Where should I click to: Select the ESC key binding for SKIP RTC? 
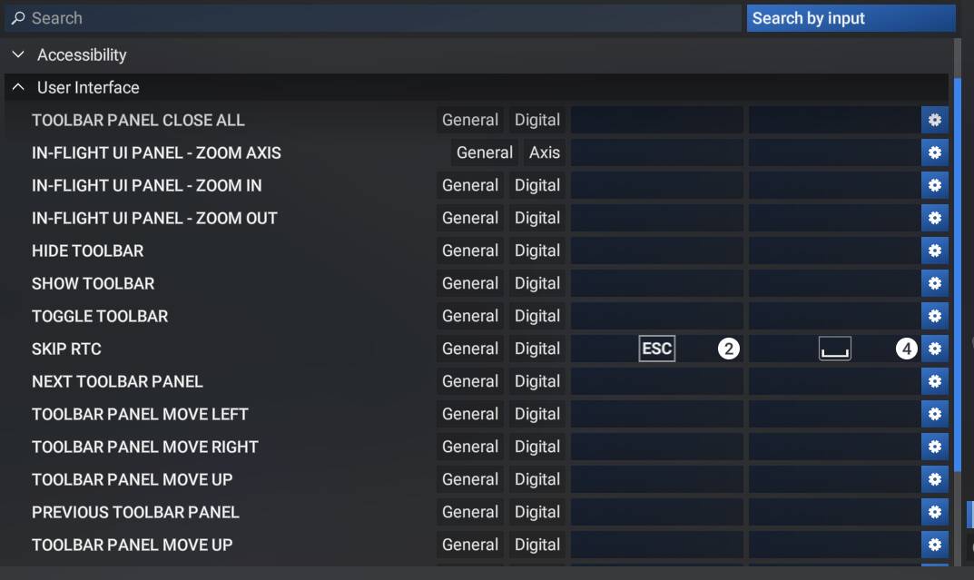pyautogui.click(x=656, y=349)
